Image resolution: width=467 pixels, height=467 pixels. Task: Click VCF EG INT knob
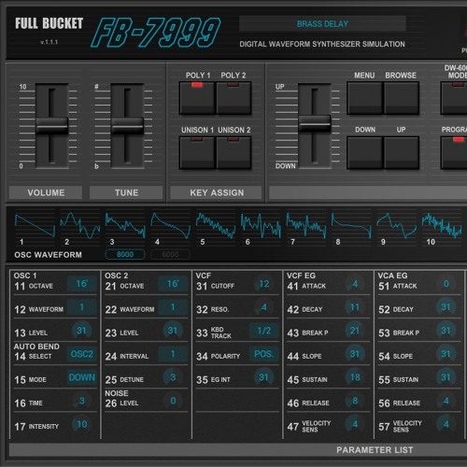coord(263,377)
